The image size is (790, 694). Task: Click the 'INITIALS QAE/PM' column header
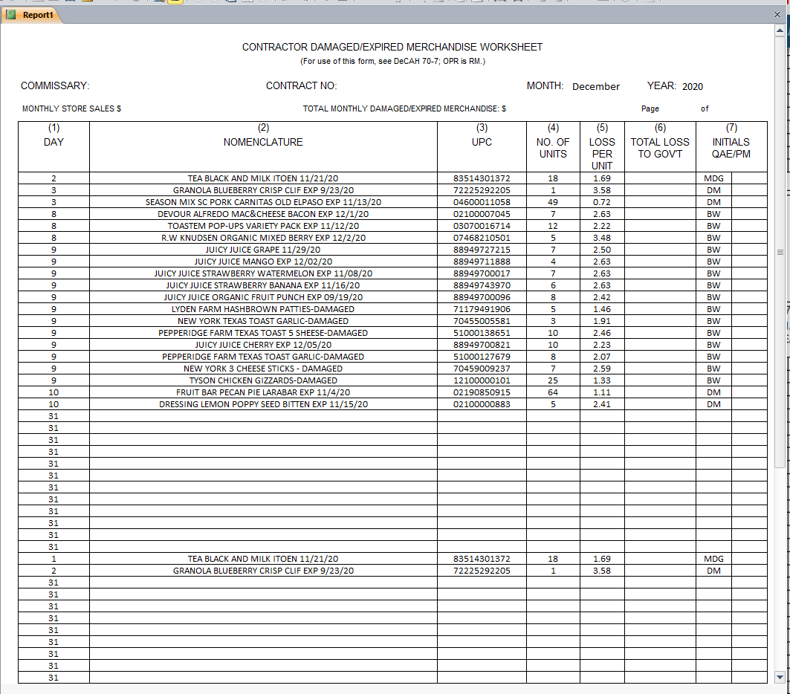point(731,148)
